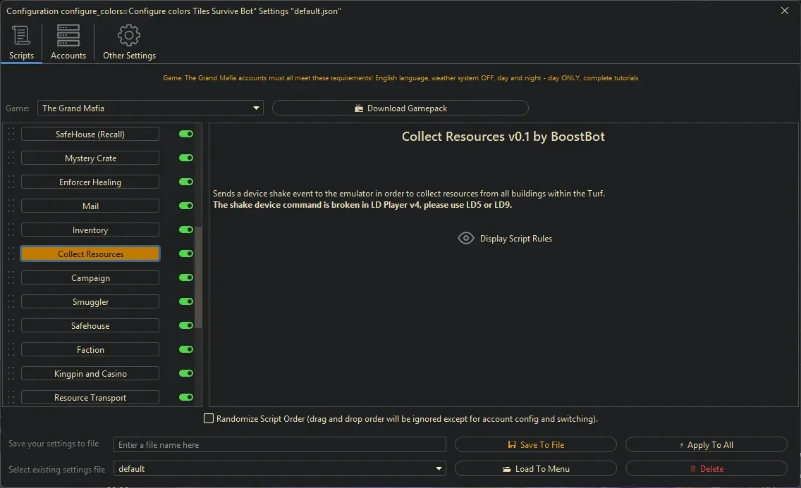Select the SafeHouse (Recall) script
Screen dimensions: 801x488
click(90, 134)
